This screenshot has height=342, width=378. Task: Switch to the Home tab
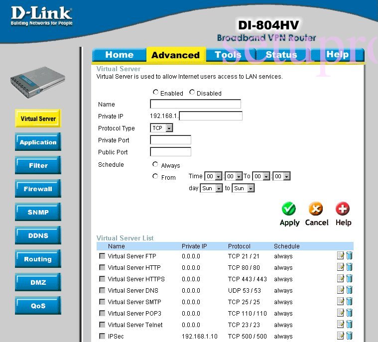tap(120, 55)
